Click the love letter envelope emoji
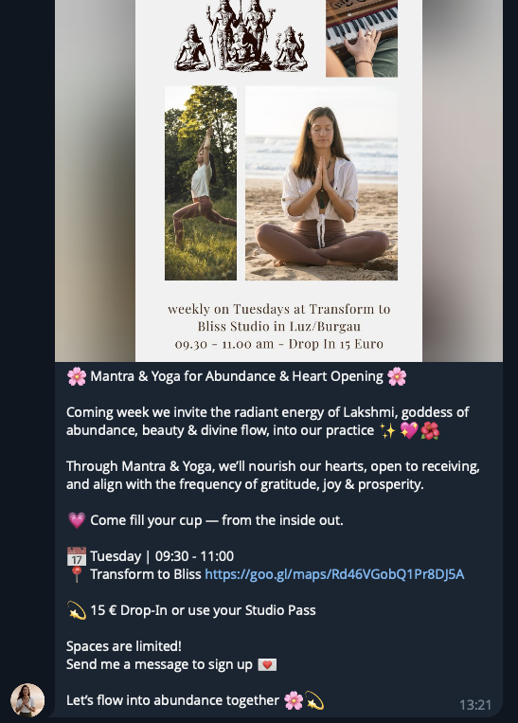The image size is (518, 723). point(267,665)
